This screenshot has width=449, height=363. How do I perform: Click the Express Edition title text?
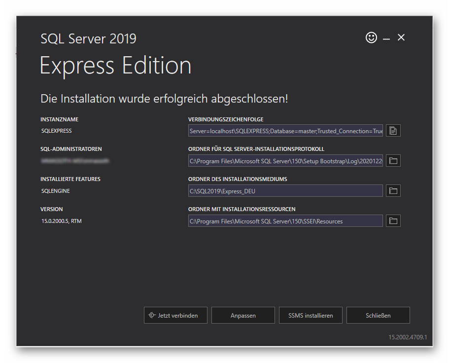115,65
